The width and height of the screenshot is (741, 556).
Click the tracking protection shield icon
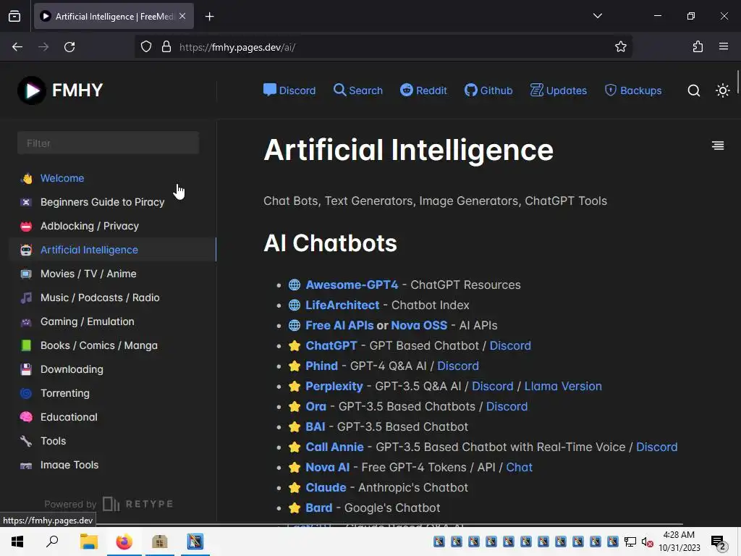(146, 47)
